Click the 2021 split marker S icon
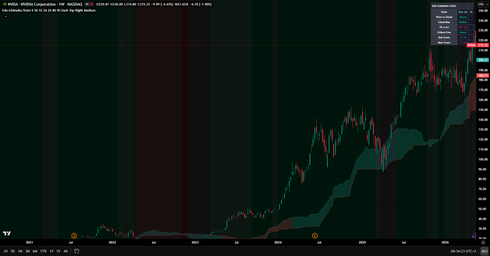Viewport: 490px width, 256px height. pyautogui.click(x=74, y=236)
